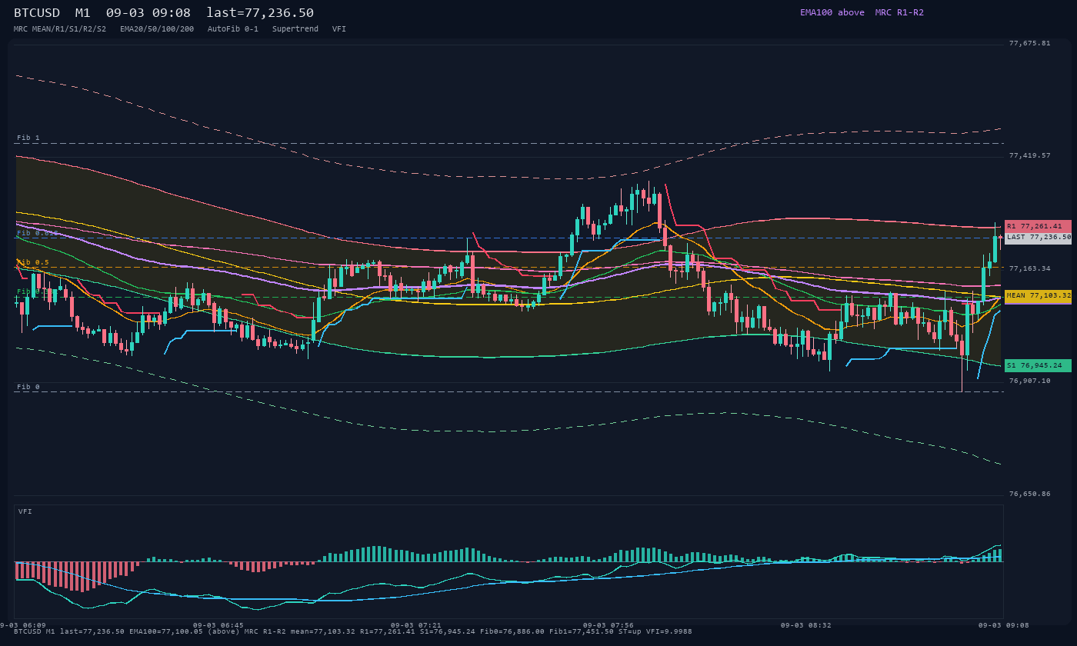Click the 76,907.10 price axis label
Viewport: 1077px width, 646px height.
click(1029, 381)
